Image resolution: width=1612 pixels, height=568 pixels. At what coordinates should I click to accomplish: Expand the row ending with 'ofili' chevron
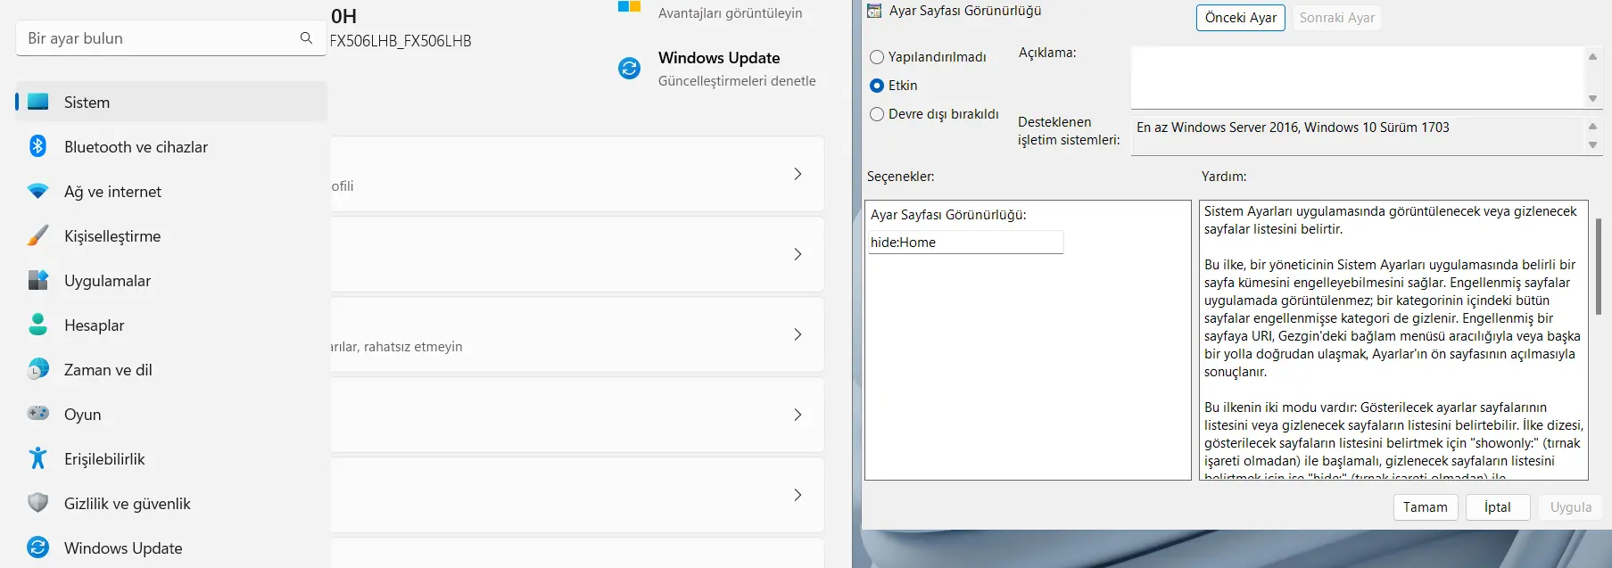coord(798,174)
